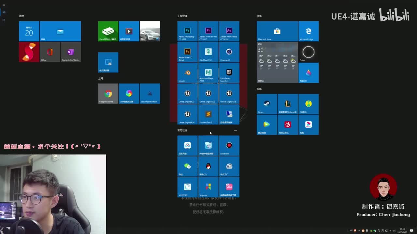Open the calendar tile showing 20
417x234 pixels.
[29, 31]
